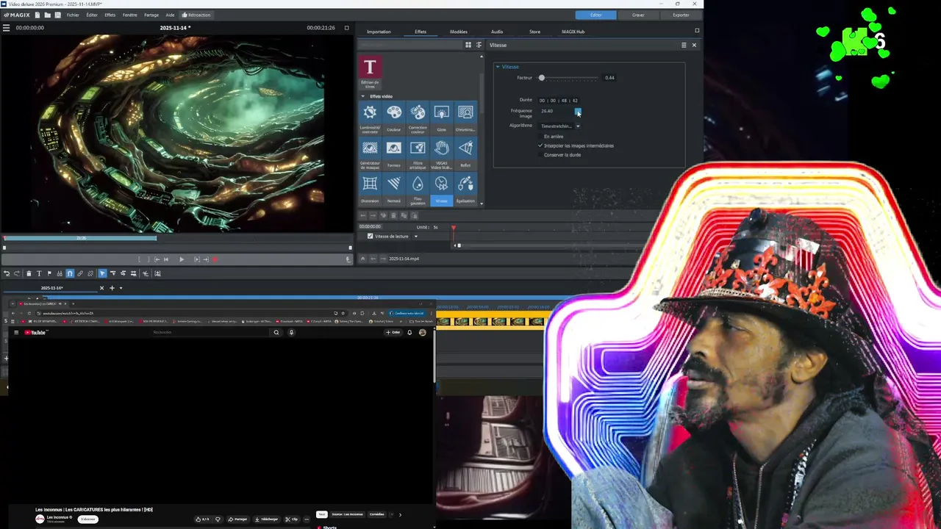Select the Formes effect tile
The image size is (941, 529).
pyautogui.click(x=394, y=154)
